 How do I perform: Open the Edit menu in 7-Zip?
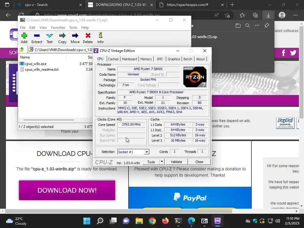pyautogui.click(x=32, y=28)
